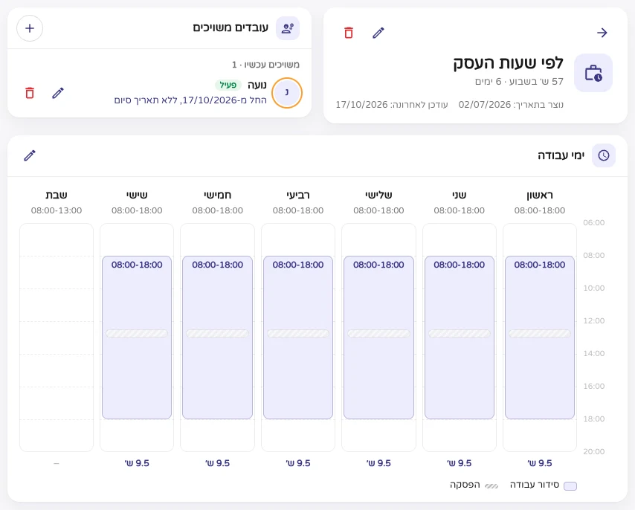
Task: Select שלישי 08:00-18:00 shift block
Action: tap(378, 338)
